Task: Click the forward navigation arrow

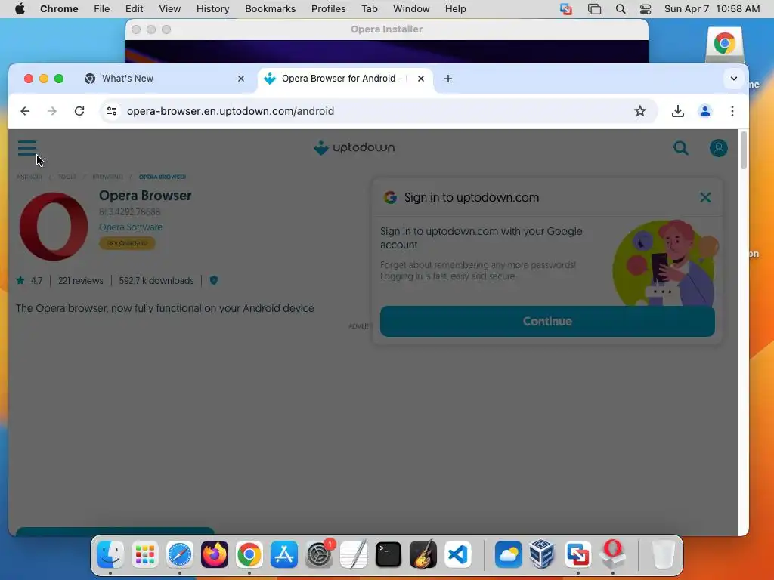Action: (x=52, y=111)
